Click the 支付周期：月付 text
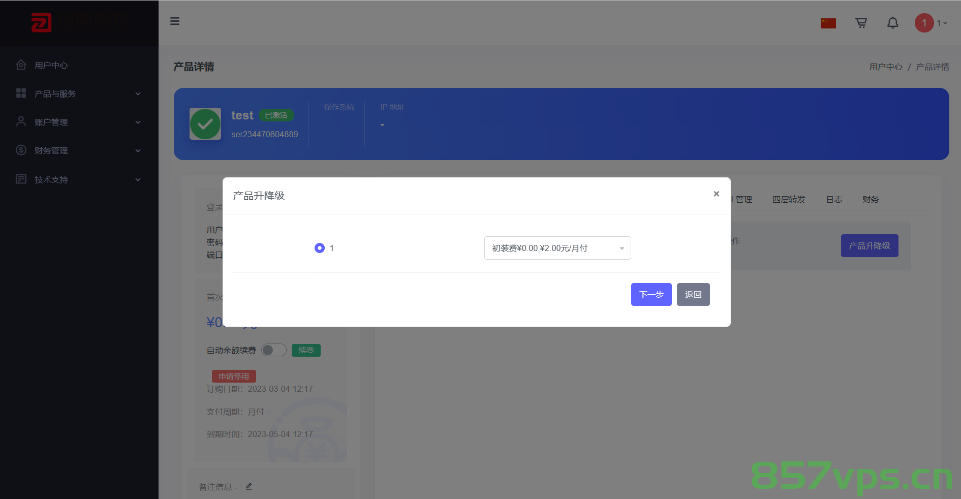Screen dimensions: 961x499 click(x=235, y=412)
